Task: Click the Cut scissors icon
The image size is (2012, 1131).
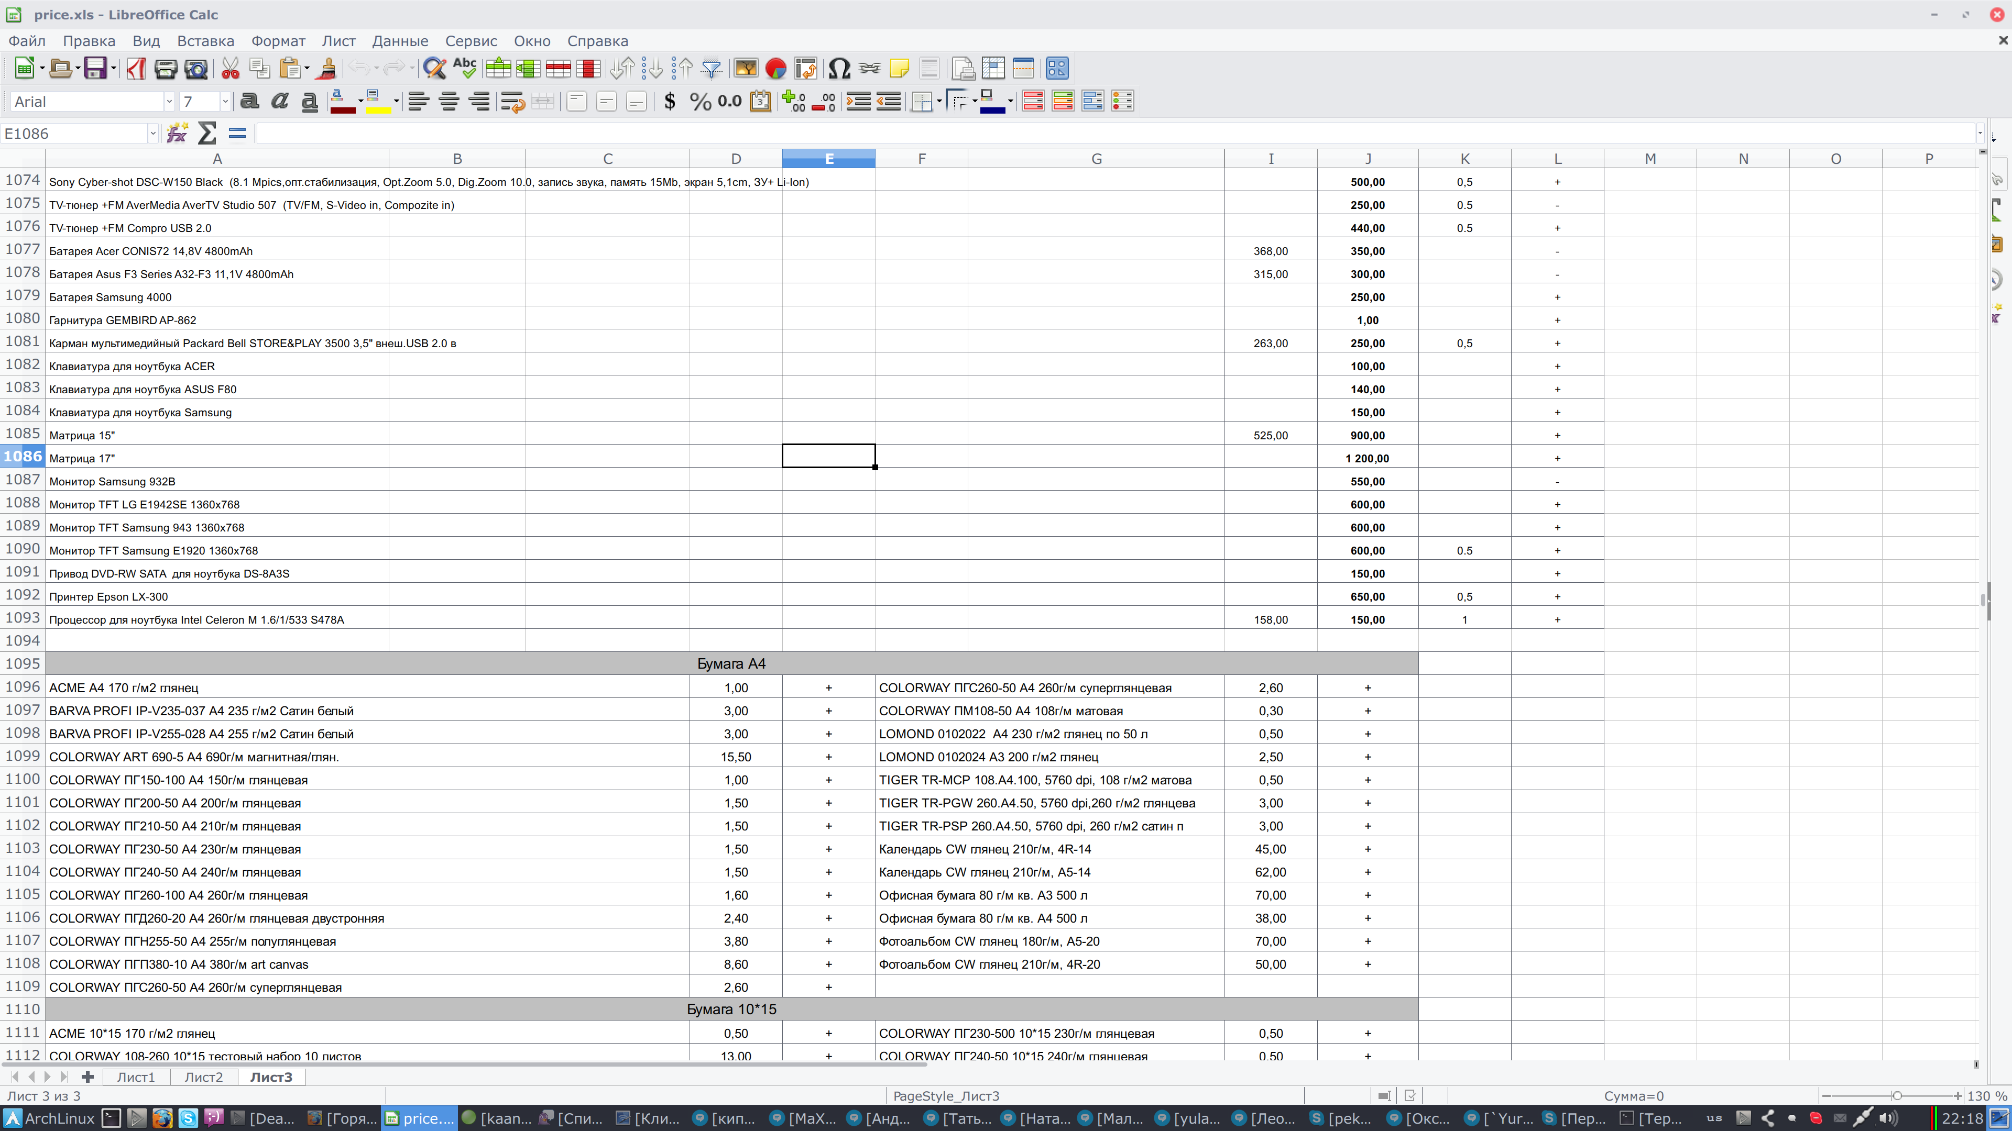Action: click(229, 69)
